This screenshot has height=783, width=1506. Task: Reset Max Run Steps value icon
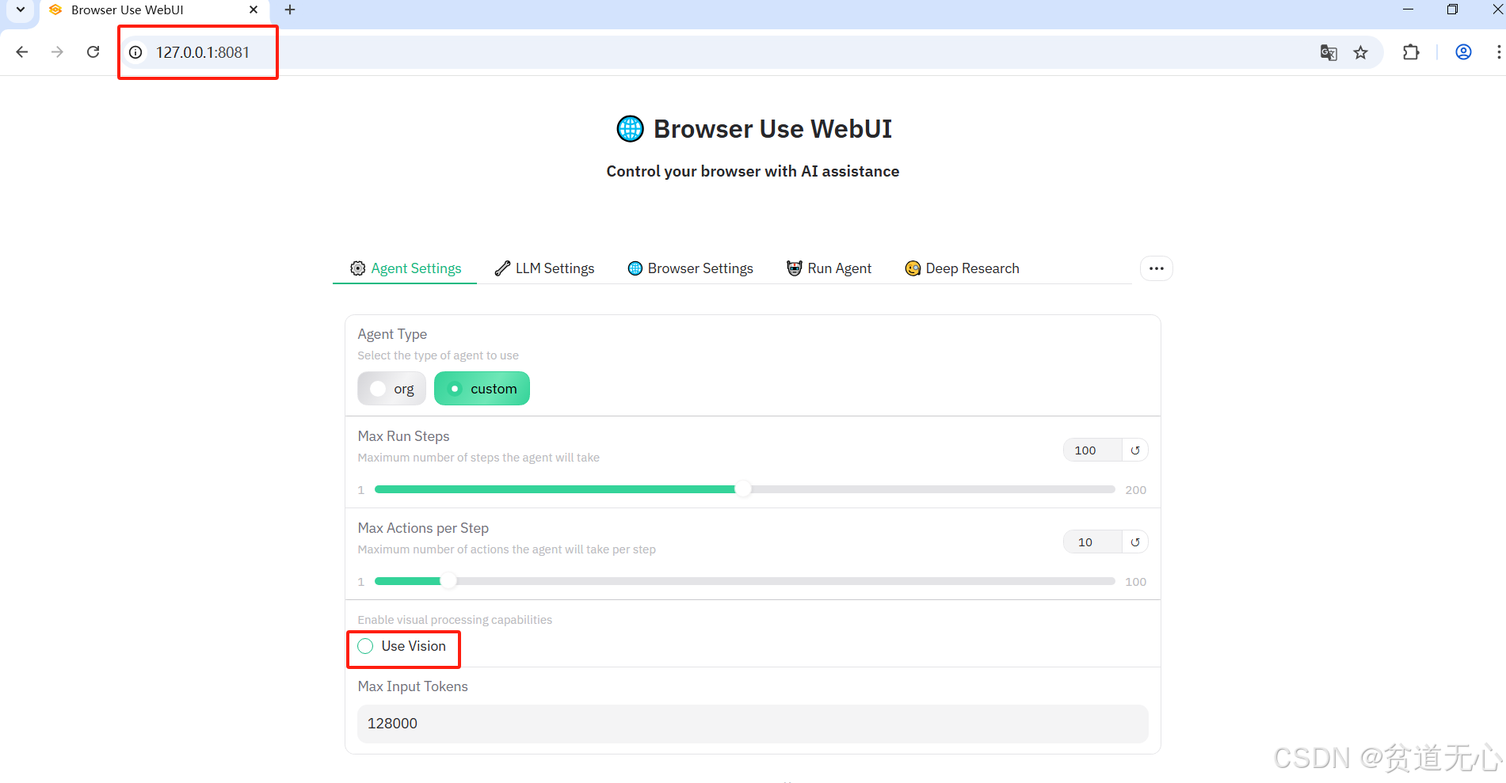pyautogui.click(x=1135, y=450)
